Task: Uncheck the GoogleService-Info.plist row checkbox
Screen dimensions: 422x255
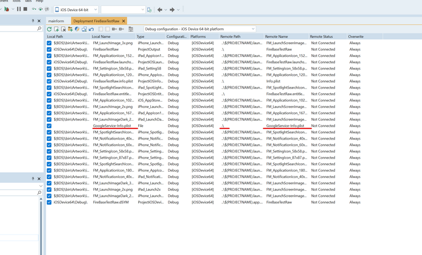Action: coord(49,126)
